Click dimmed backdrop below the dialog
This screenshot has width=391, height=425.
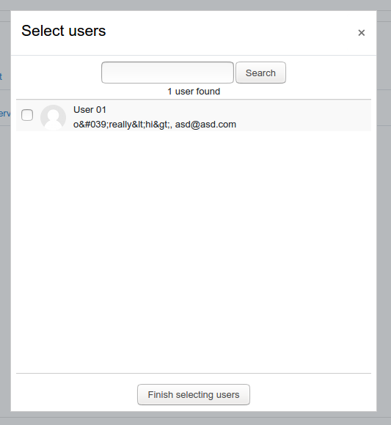pyautogui.click(x=195, y=418)
